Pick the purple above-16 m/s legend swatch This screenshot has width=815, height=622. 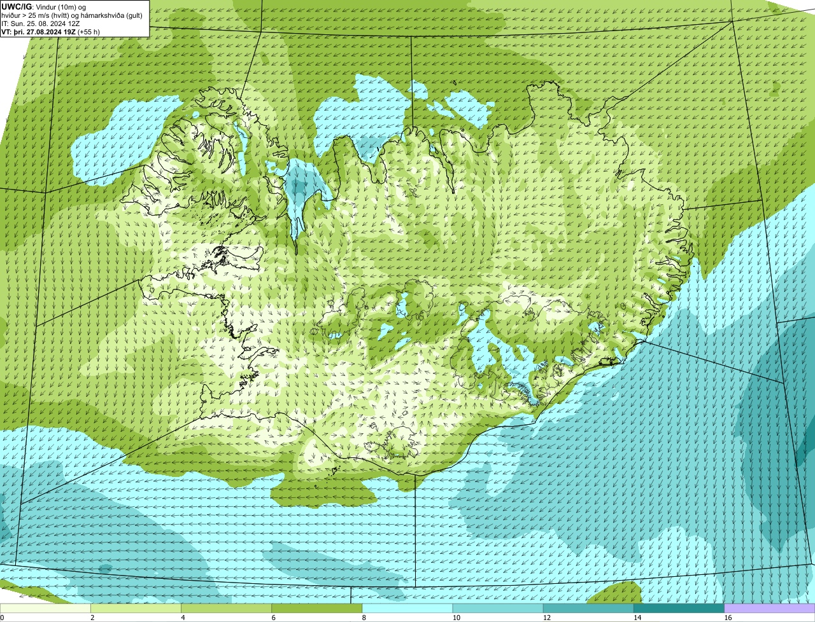770,609
